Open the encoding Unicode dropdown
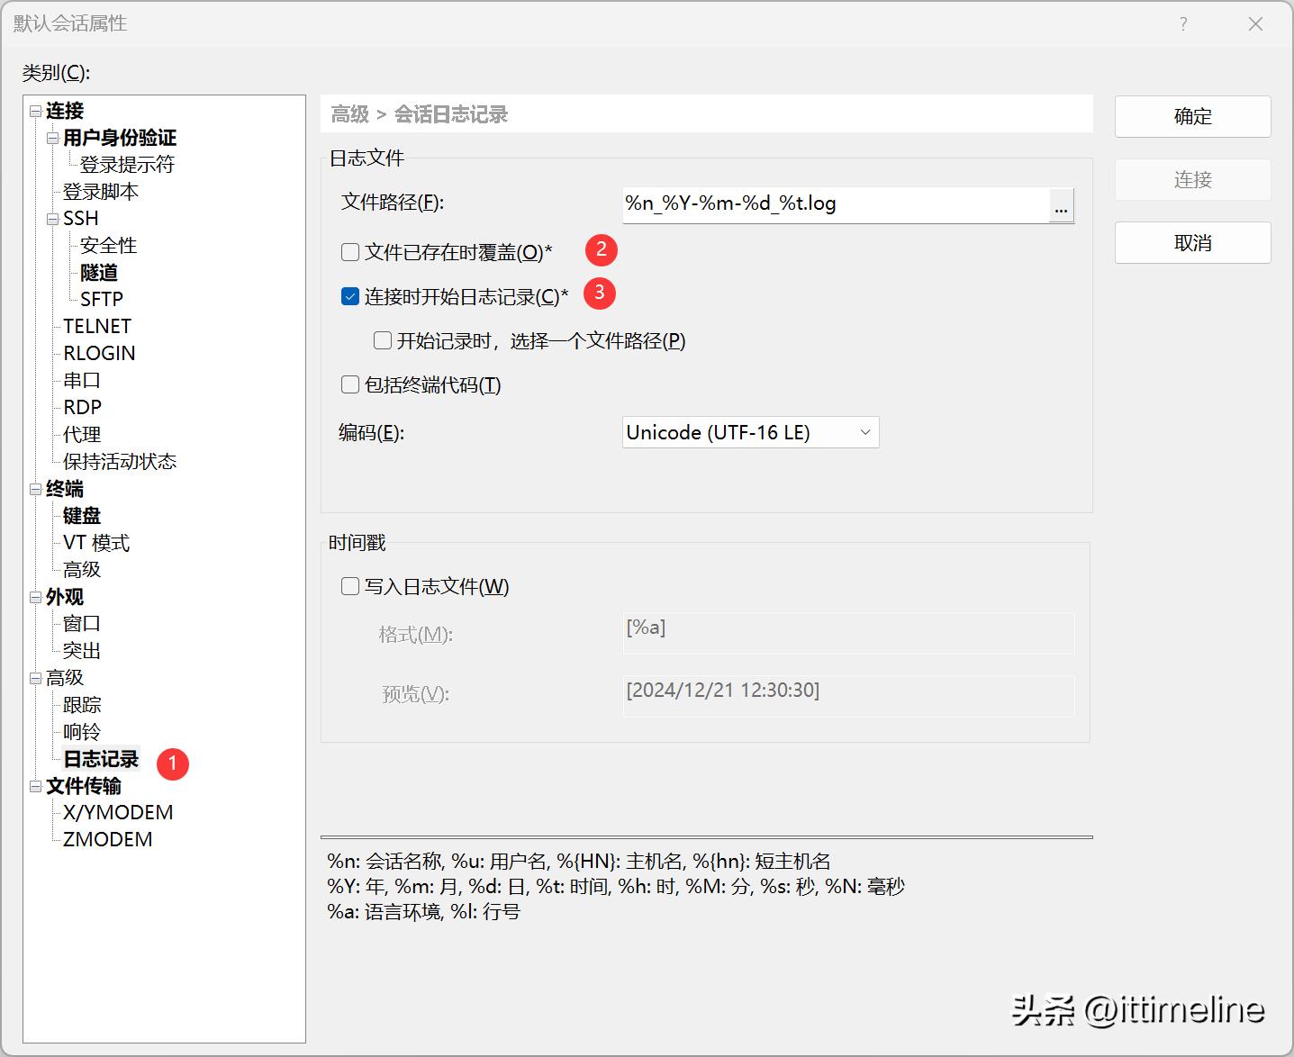The image size is (1294, 1057). [x=750, y=432]
